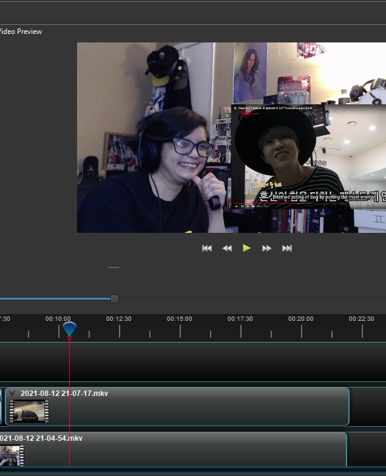386x476 pixels.
Task: Select the clip 2021-08-12 21-07-17.mkv
Action: pos(177,406)
